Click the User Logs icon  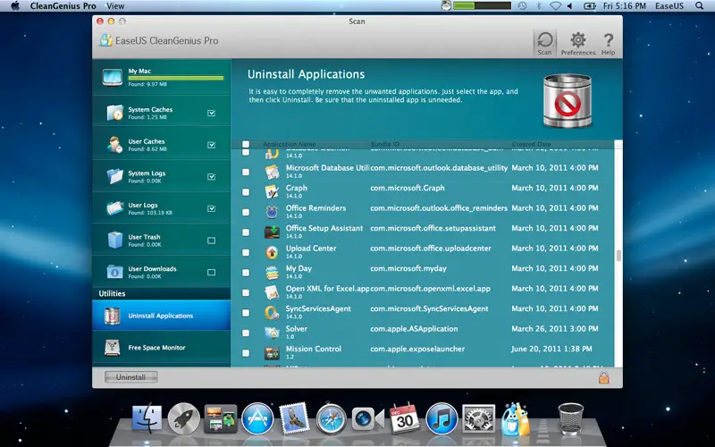click(x=115, y=208)
